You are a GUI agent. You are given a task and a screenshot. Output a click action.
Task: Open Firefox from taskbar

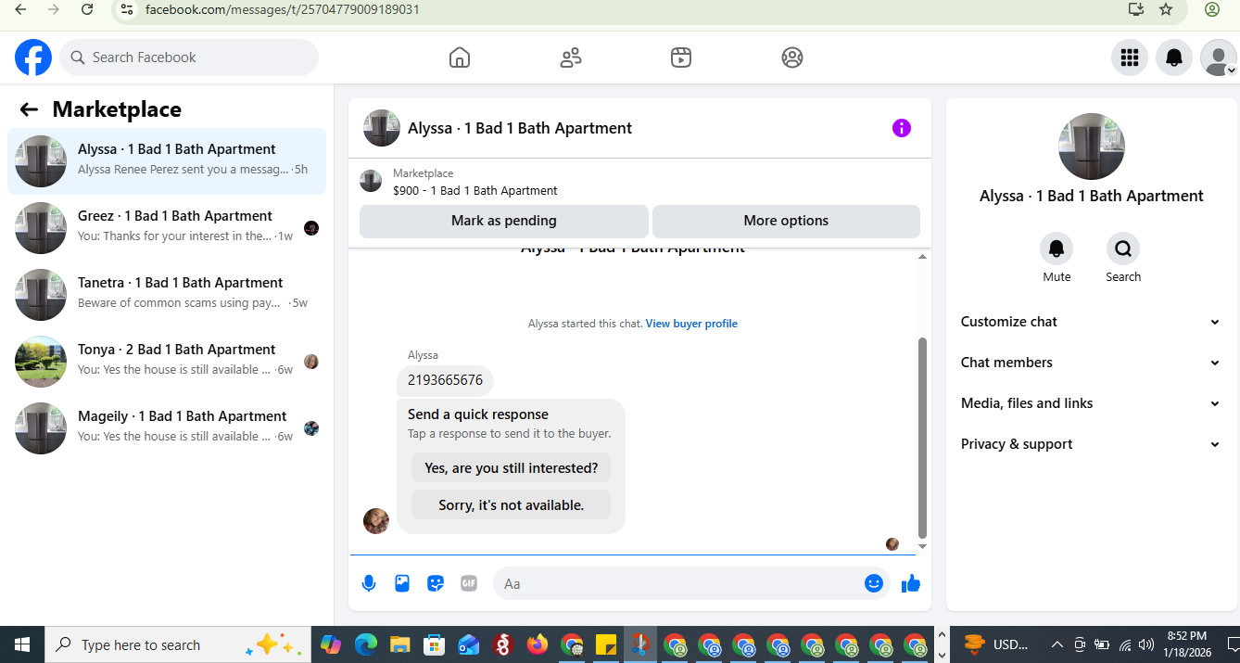tap(538, 644)
